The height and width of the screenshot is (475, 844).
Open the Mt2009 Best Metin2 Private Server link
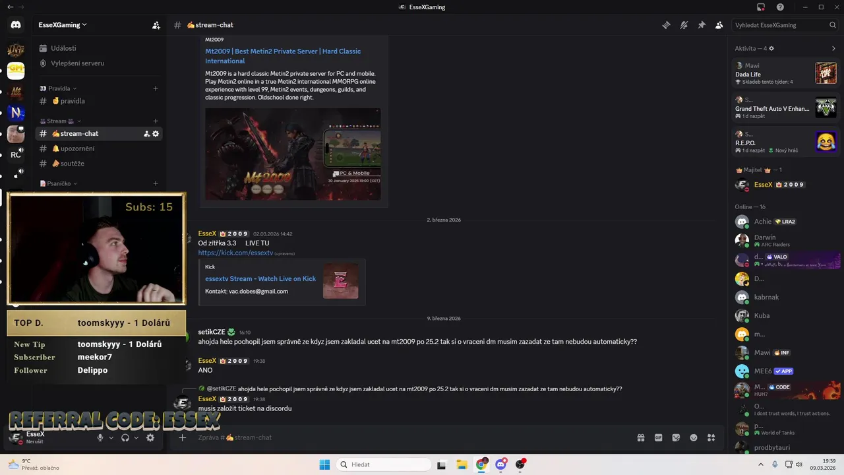(283, 56)
